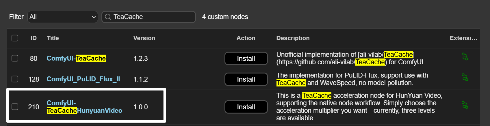Screen dimensions: 490x126
Task: Click the TeaCache search input field
Action: (x=152, y=17)
